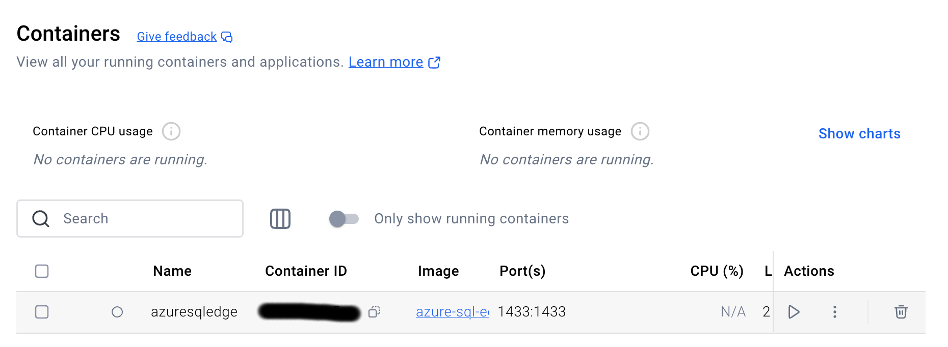
Task: Delete the azuresqledge container using trash icon
Action: 901,312
